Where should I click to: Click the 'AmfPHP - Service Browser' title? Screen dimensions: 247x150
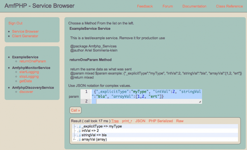(x=40, y=6)
